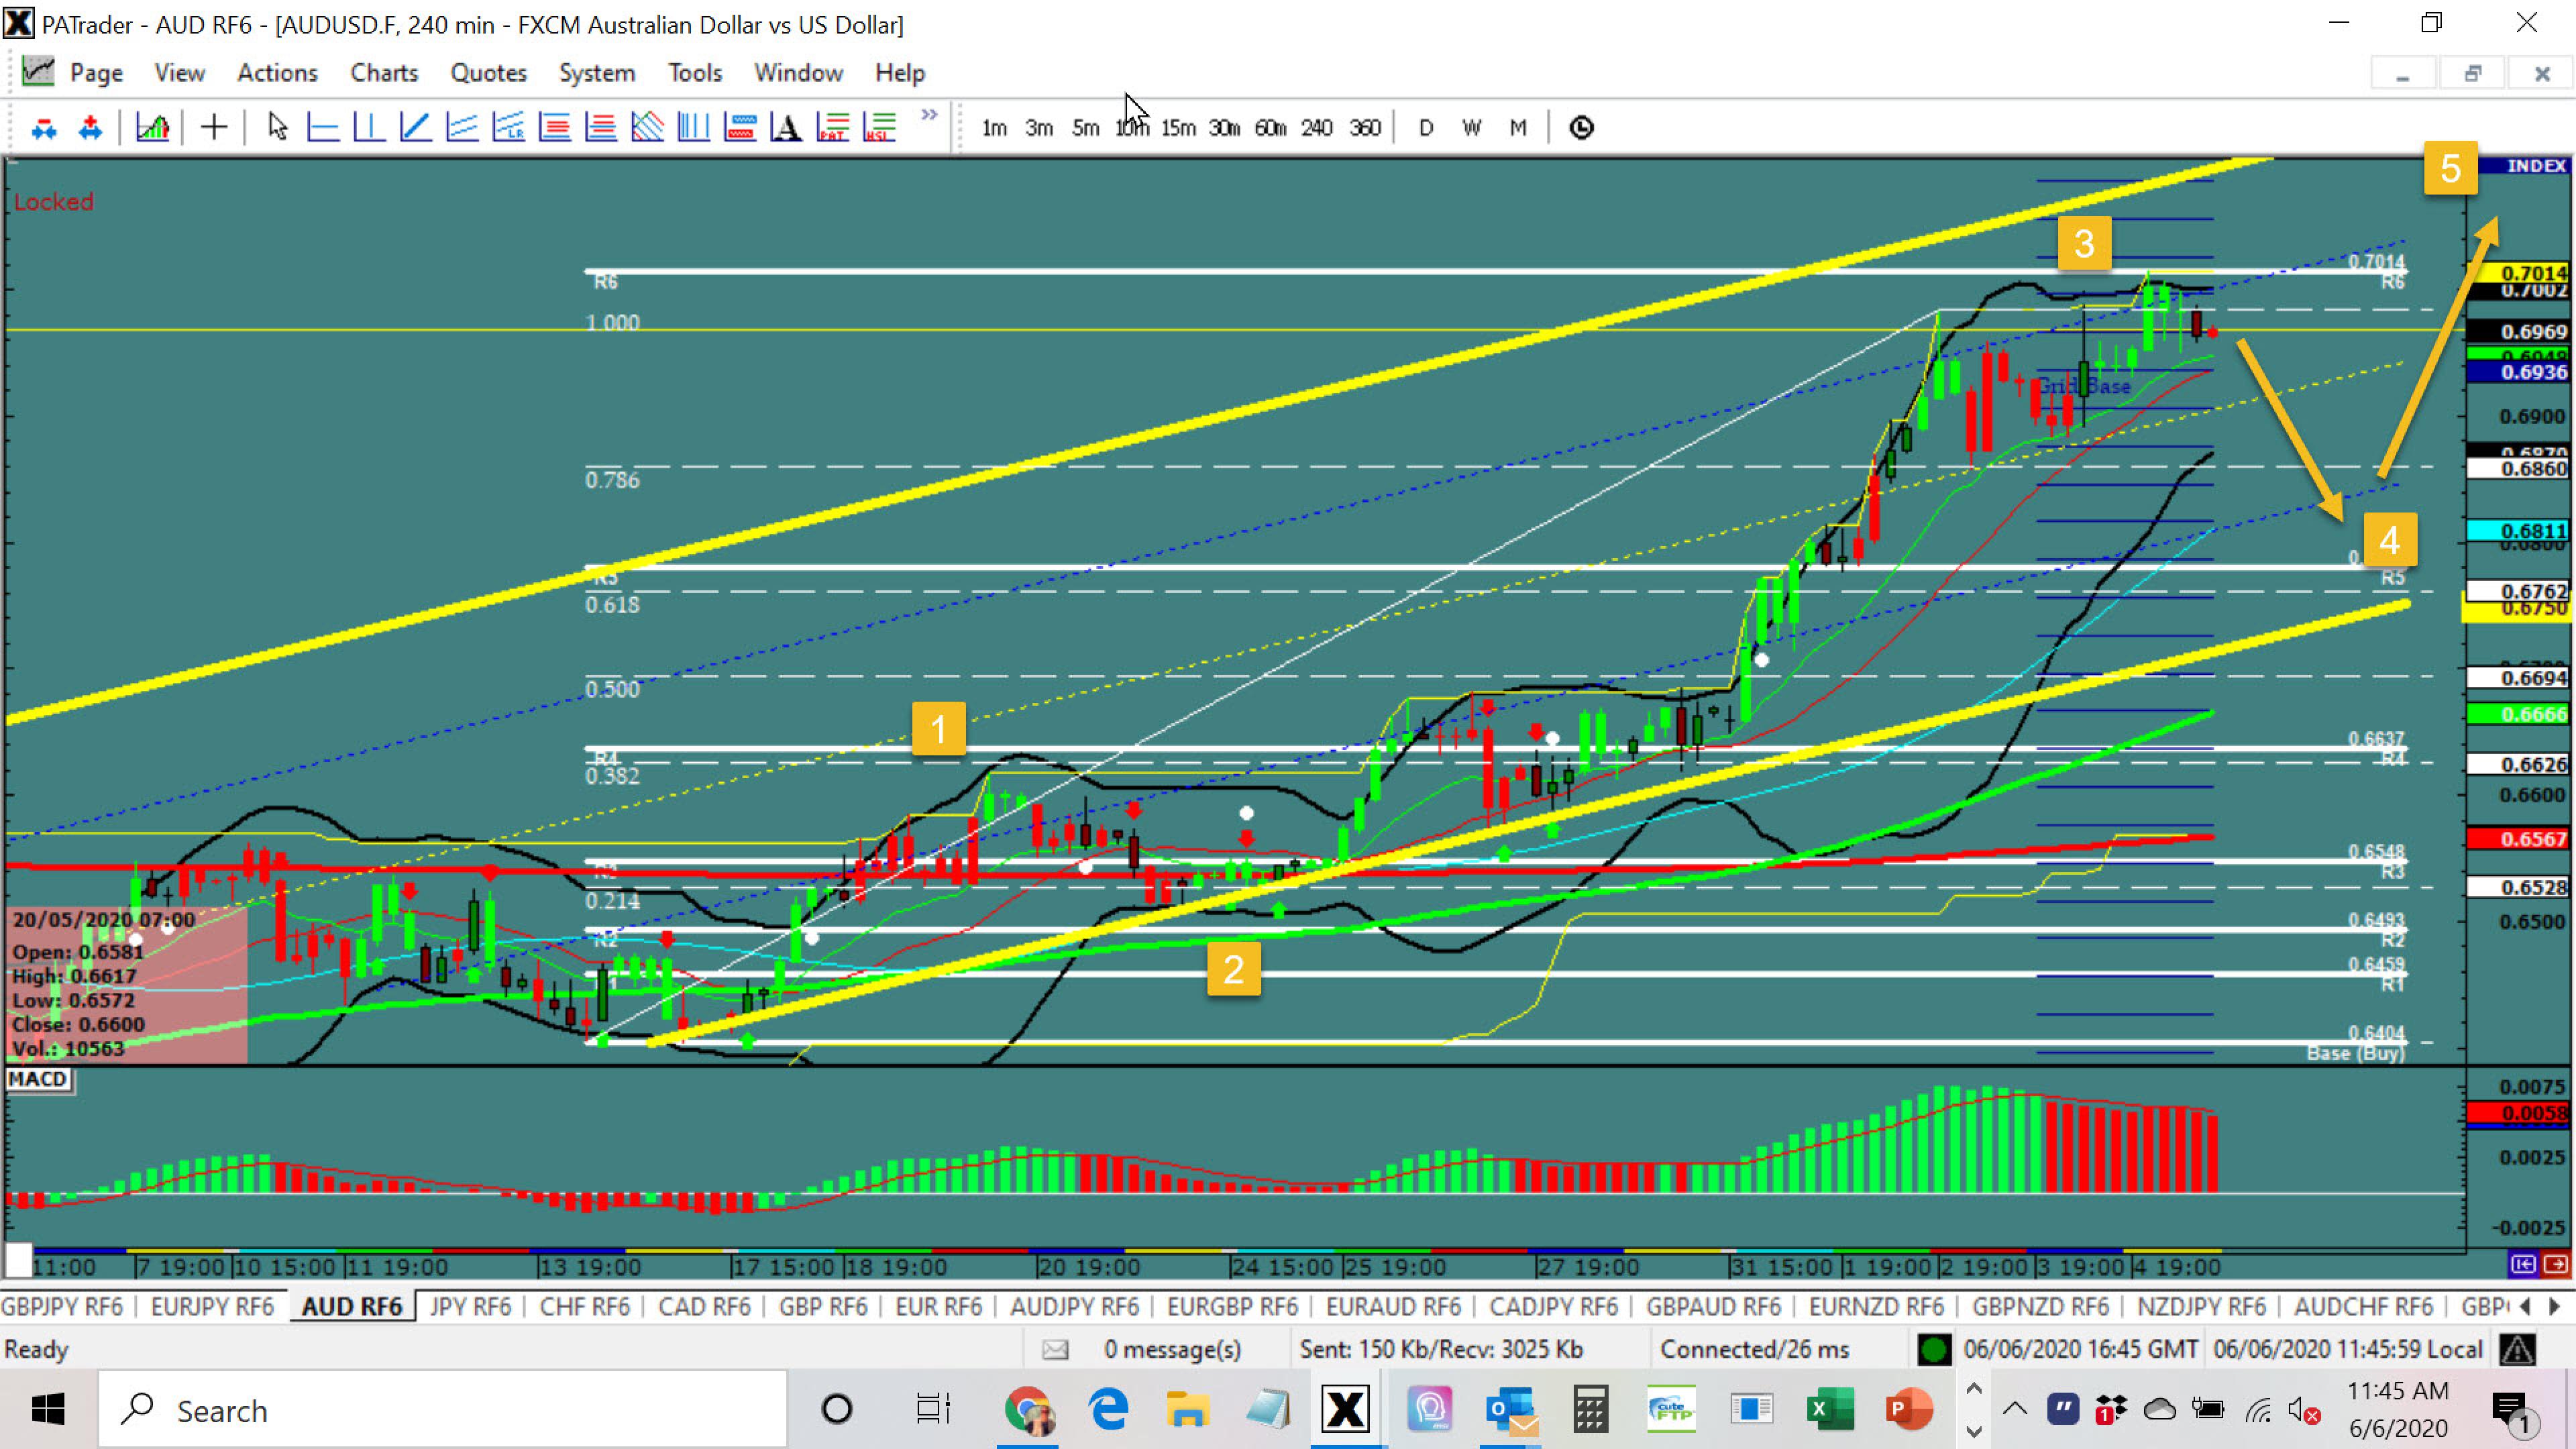Open the chart indicators icon
This screenshot has width=2576, height=1449.
click(x=152, y=127)
